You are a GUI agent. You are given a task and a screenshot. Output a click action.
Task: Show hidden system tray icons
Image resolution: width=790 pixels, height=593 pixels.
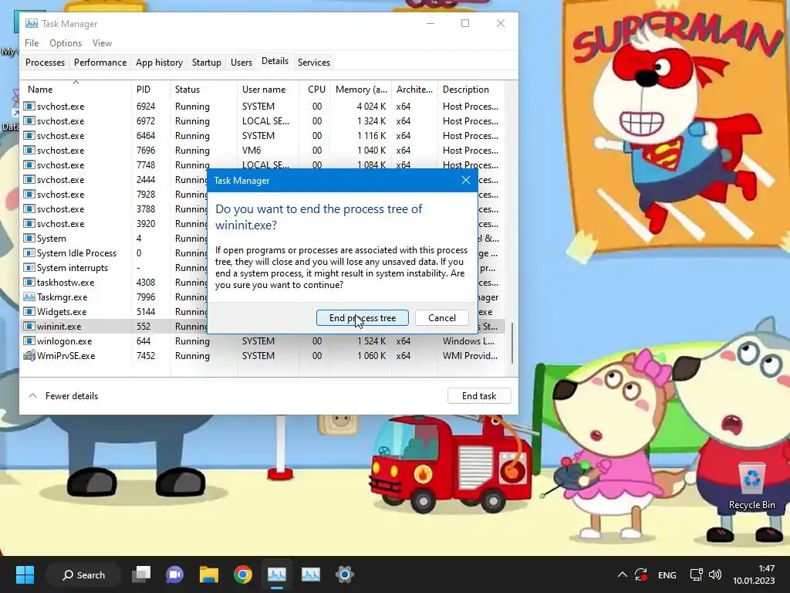pos(623,574)
